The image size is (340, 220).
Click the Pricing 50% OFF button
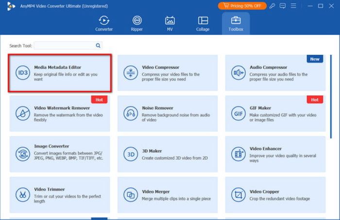tap(242, 6)
